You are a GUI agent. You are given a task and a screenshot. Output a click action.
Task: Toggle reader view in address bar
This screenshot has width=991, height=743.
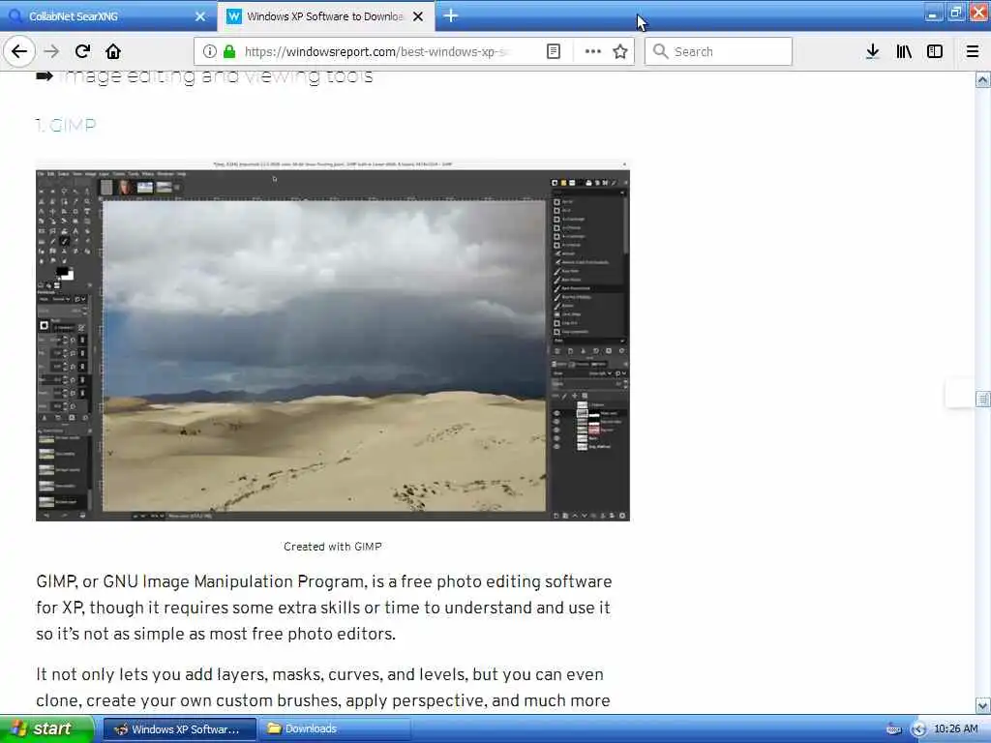(553, 51)
